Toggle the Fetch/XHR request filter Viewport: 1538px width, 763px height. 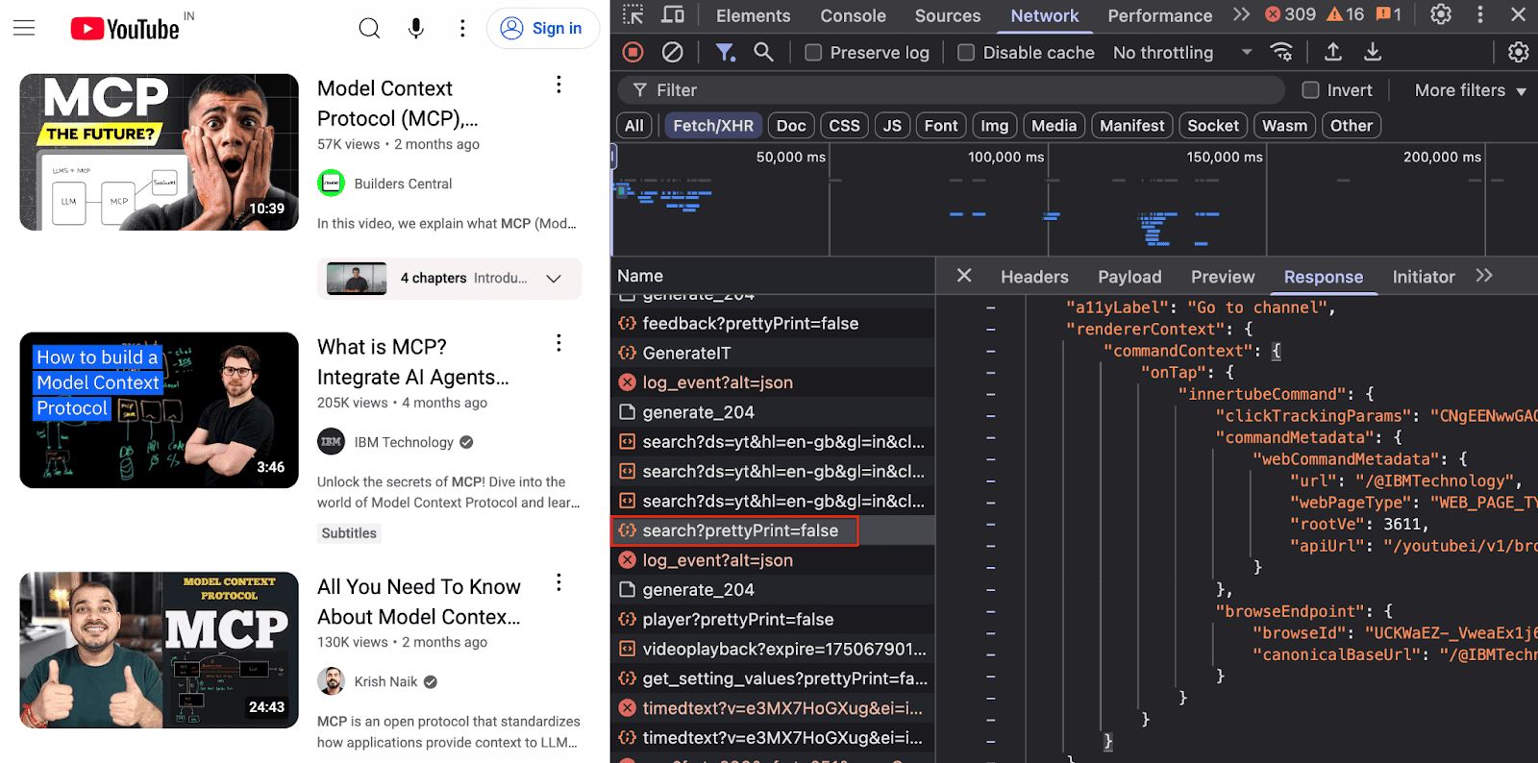[713, 125]
